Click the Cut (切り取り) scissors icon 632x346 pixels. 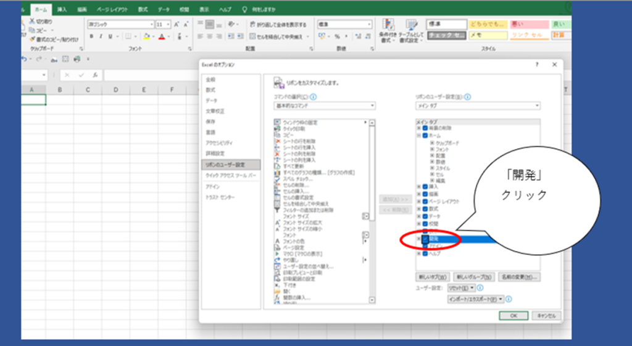coord(32,22)
